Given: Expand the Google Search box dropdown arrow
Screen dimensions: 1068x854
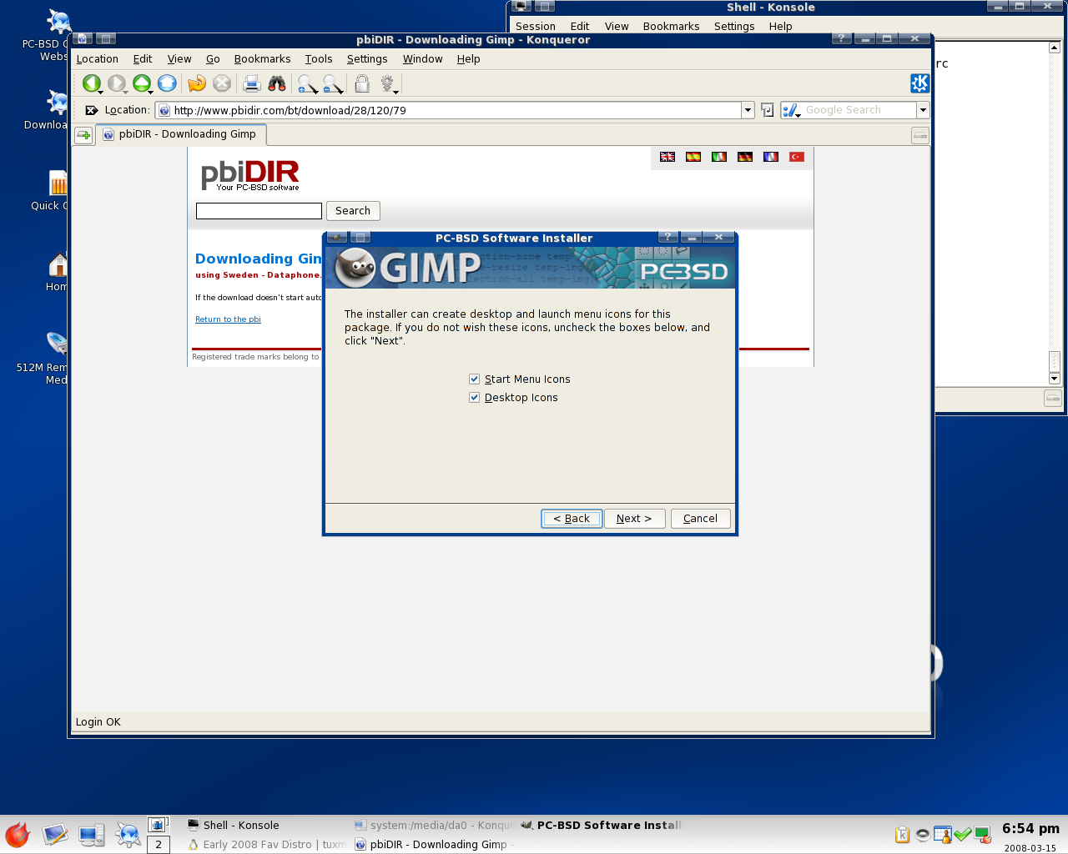Looking at the screenshot, I should (x=923, y=110).
